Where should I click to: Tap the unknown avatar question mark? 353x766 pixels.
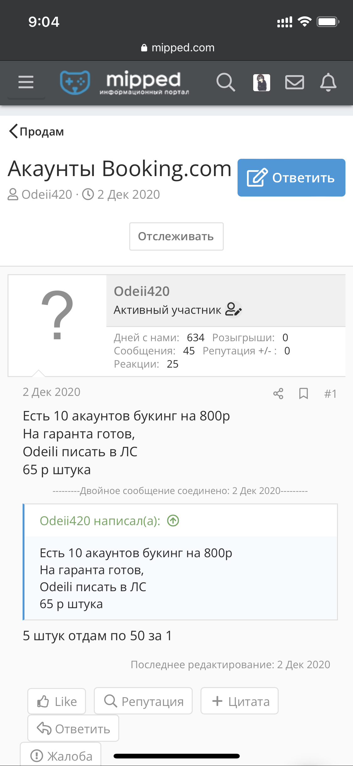point(57,314)
